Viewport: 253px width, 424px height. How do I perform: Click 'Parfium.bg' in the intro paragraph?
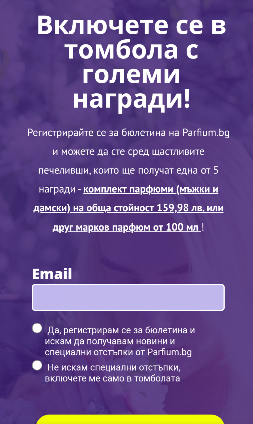tap(206, 133)
